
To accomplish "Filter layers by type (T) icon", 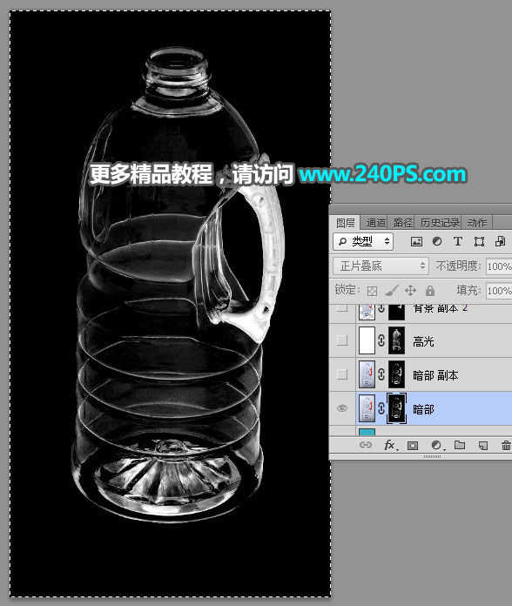I will click(458, 241).
